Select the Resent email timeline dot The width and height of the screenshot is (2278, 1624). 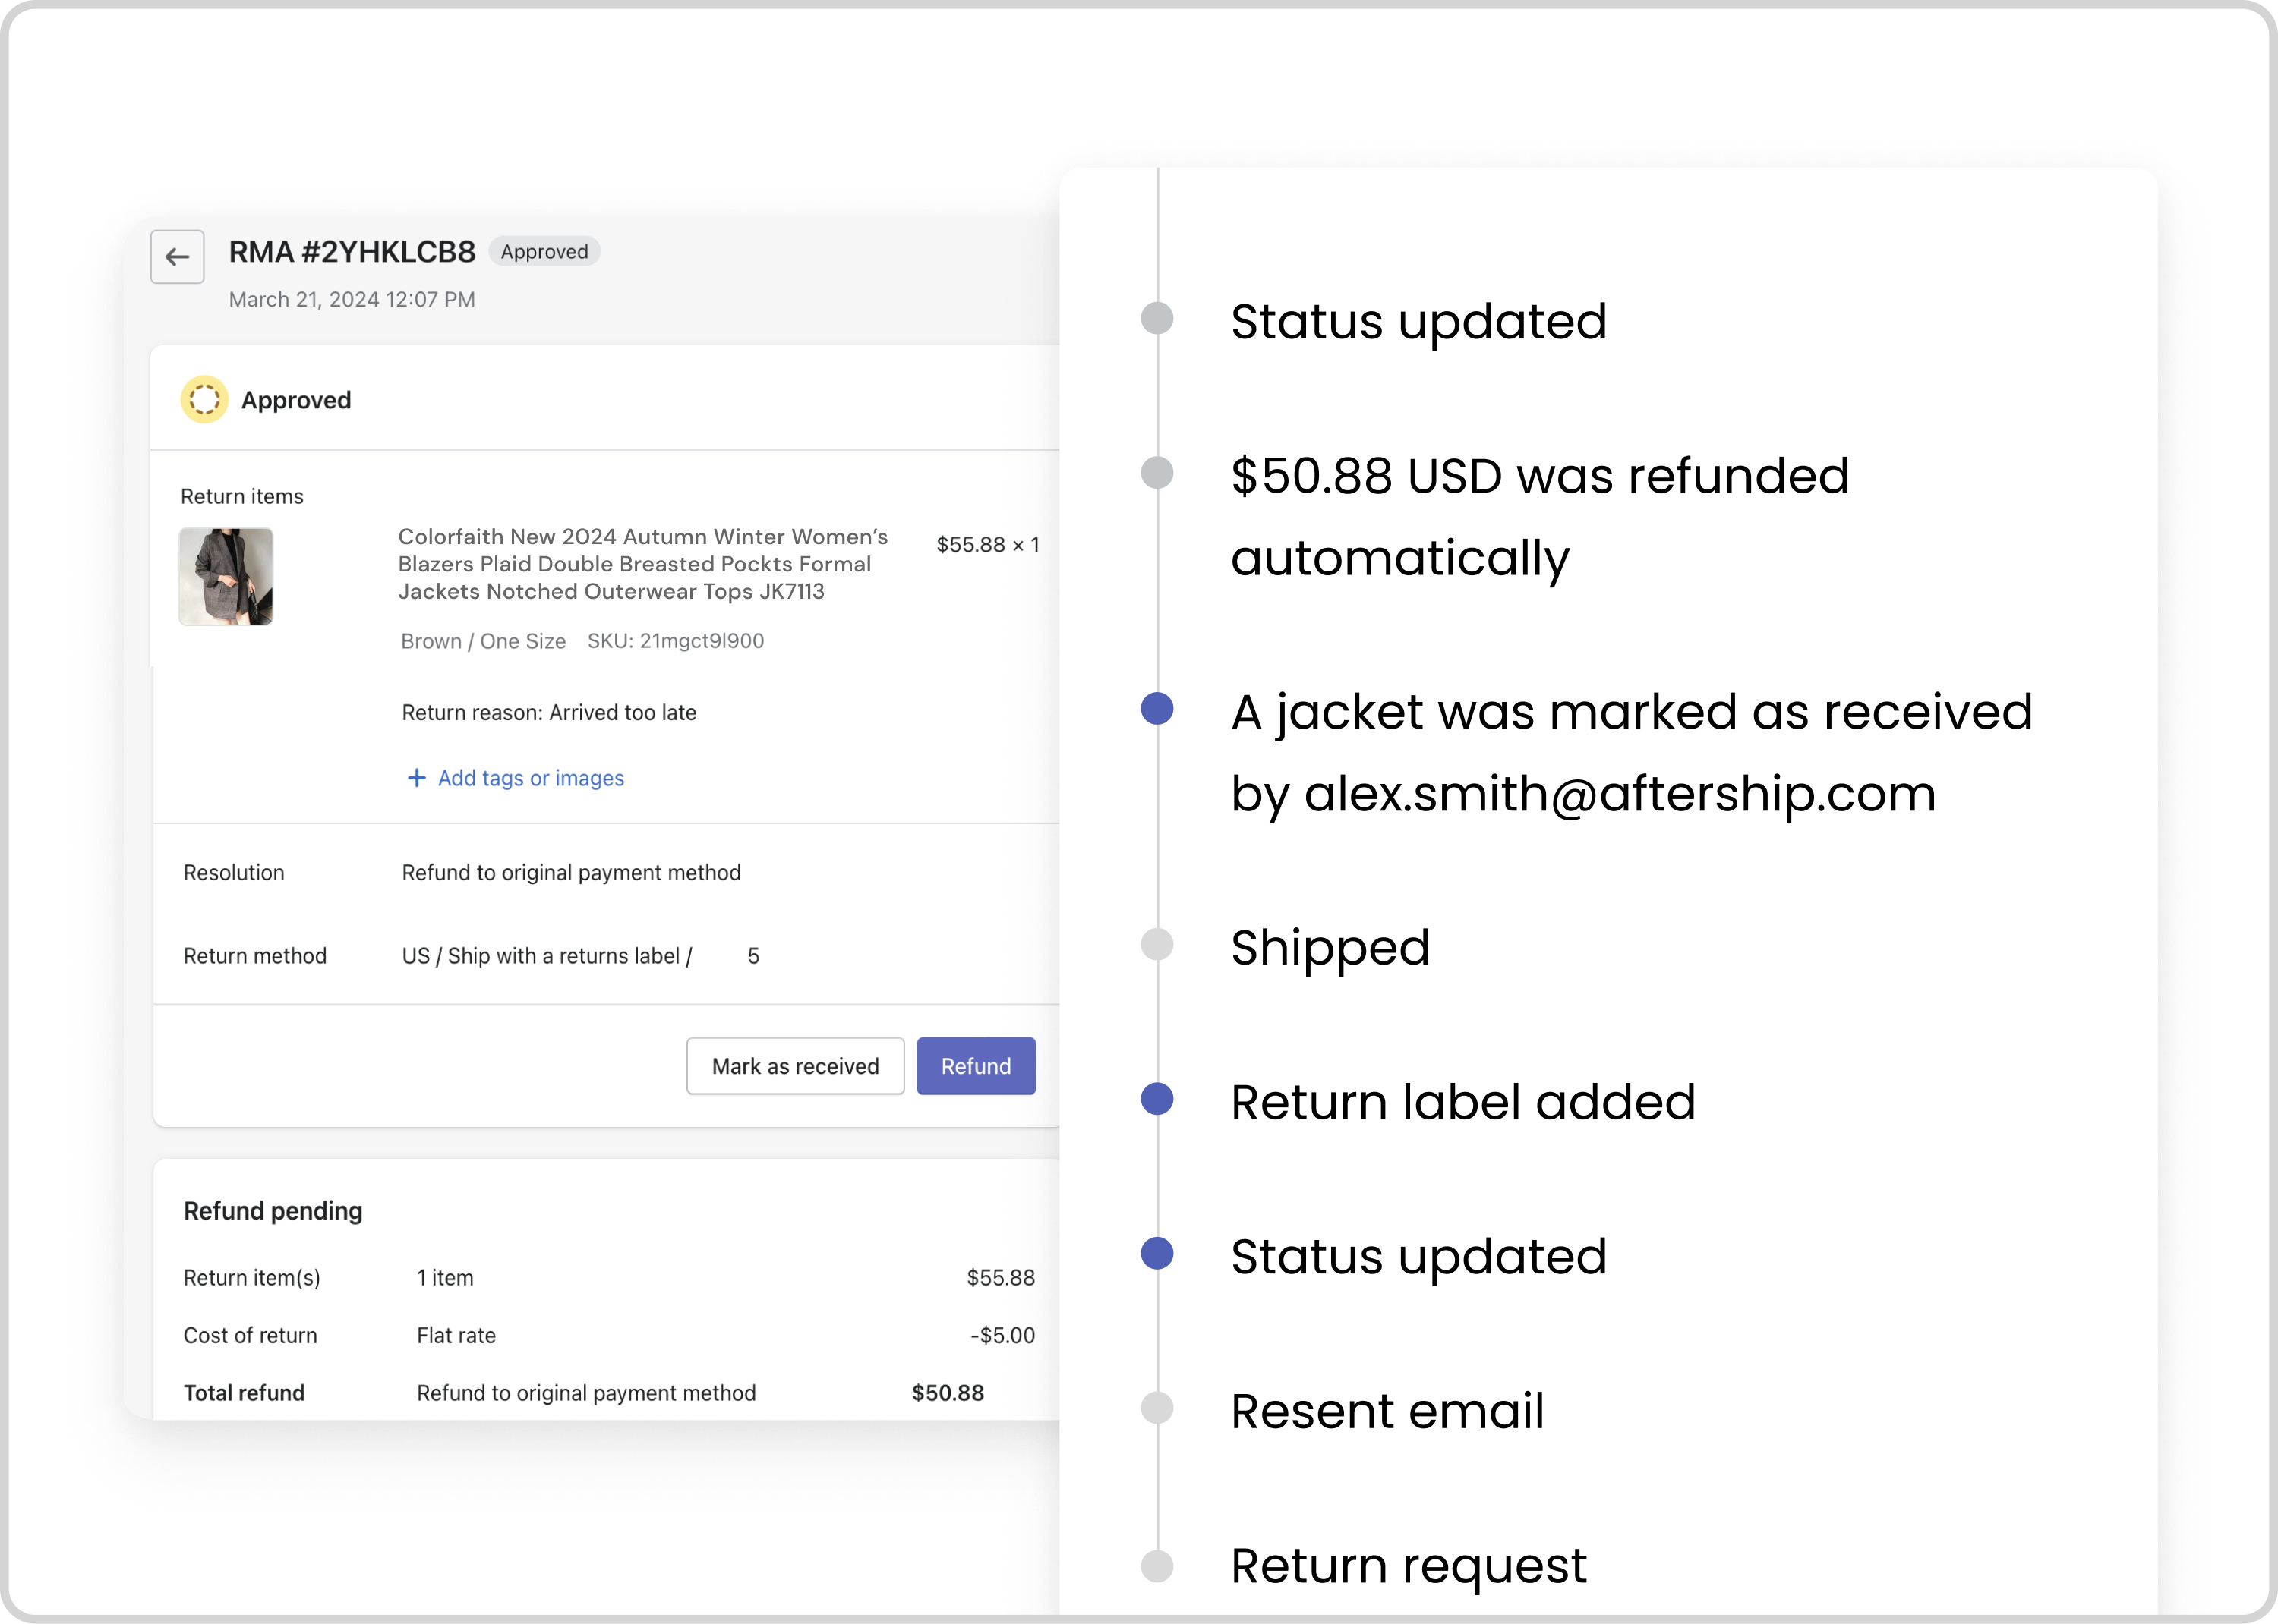pos(1156,1408)
